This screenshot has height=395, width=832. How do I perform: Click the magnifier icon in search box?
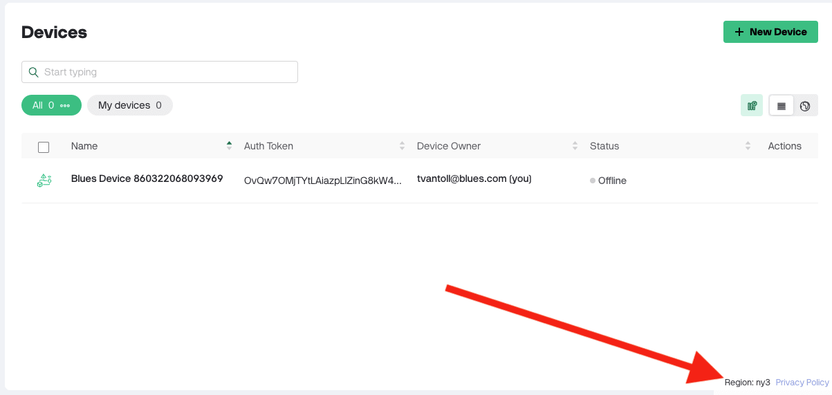point(33,72)
